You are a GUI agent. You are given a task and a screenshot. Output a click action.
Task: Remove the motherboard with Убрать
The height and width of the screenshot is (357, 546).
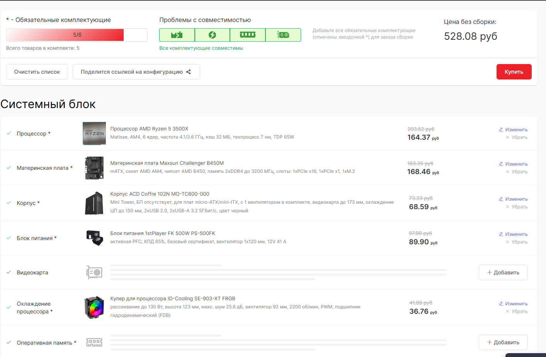coord(517,172)
